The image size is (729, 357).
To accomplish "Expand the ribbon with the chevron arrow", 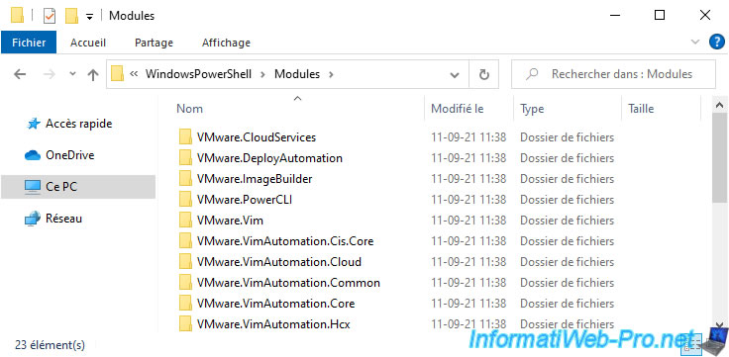I will pos(695,43).
